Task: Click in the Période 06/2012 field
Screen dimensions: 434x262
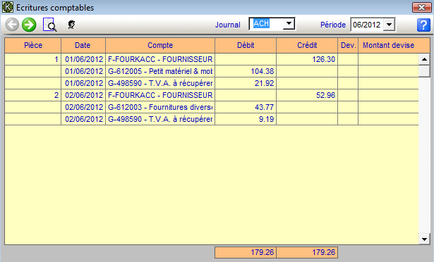Action: pyautogui.click(x=367, y=25)
